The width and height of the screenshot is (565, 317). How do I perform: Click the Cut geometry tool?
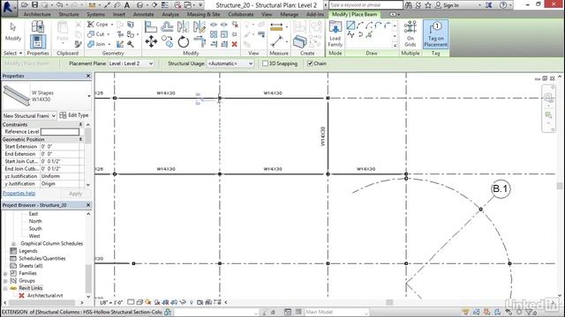pos(96,34)
